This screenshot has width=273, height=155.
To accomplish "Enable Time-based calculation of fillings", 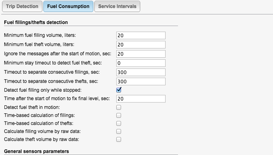I will point(119,115).
